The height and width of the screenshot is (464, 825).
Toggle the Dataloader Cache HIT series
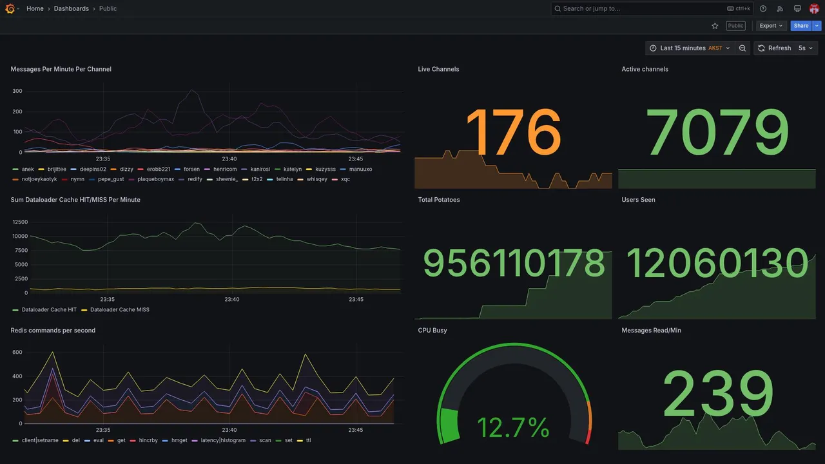pos(49,310)
